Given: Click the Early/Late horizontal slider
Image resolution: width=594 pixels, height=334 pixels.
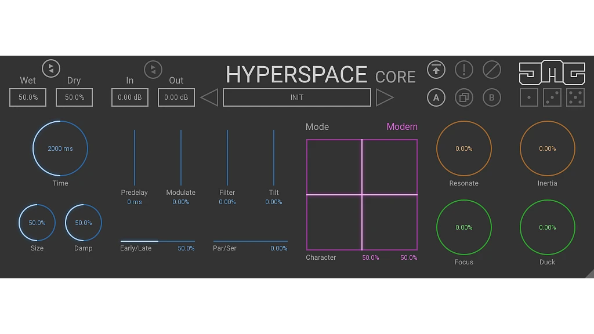Looking at the screenshot, I should (x=158, y=241).
